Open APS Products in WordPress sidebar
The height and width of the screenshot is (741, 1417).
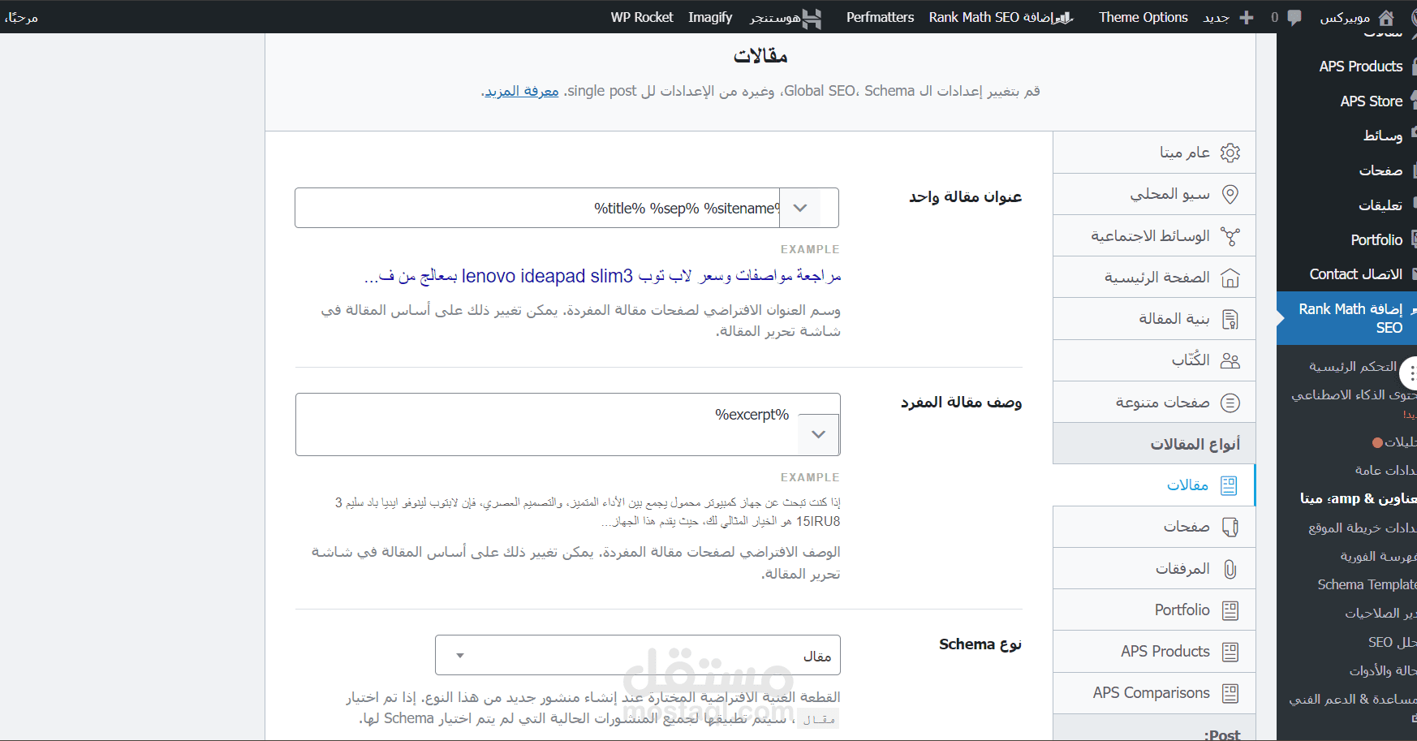tap(1360, 67)
